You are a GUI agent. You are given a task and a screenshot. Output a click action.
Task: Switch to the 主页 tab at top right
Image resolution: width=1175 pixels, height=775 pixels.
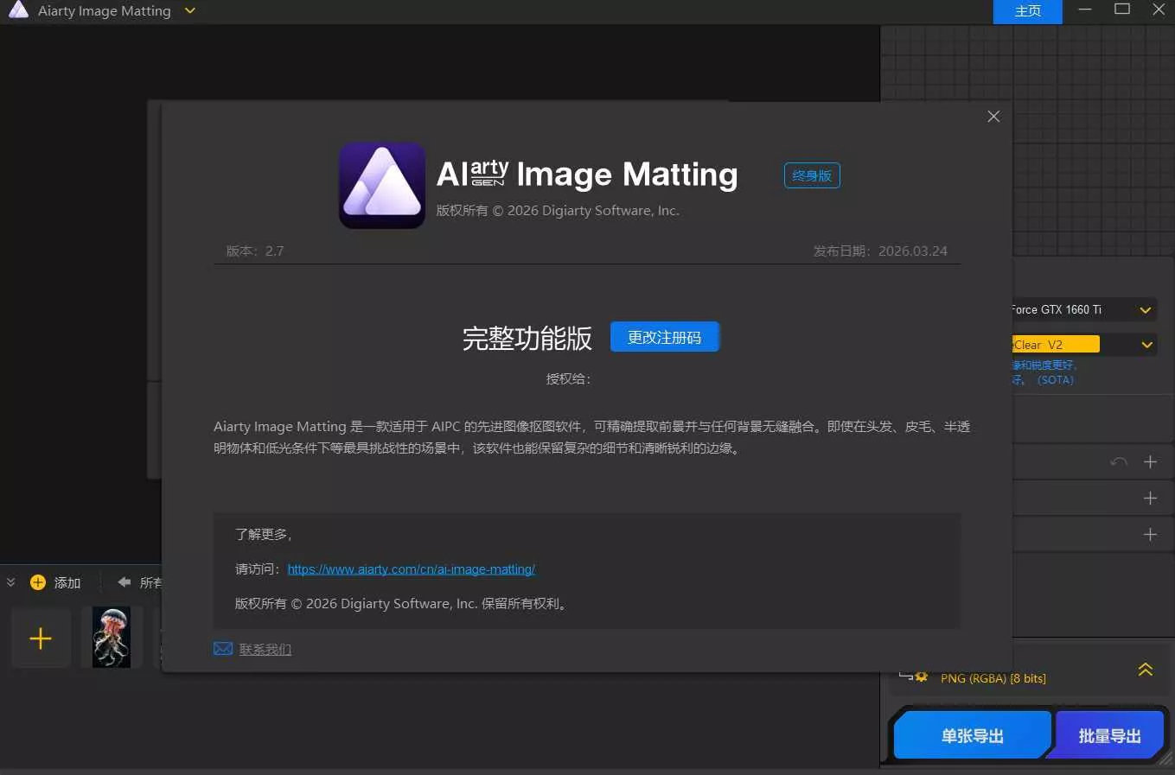pos(1027,11)
